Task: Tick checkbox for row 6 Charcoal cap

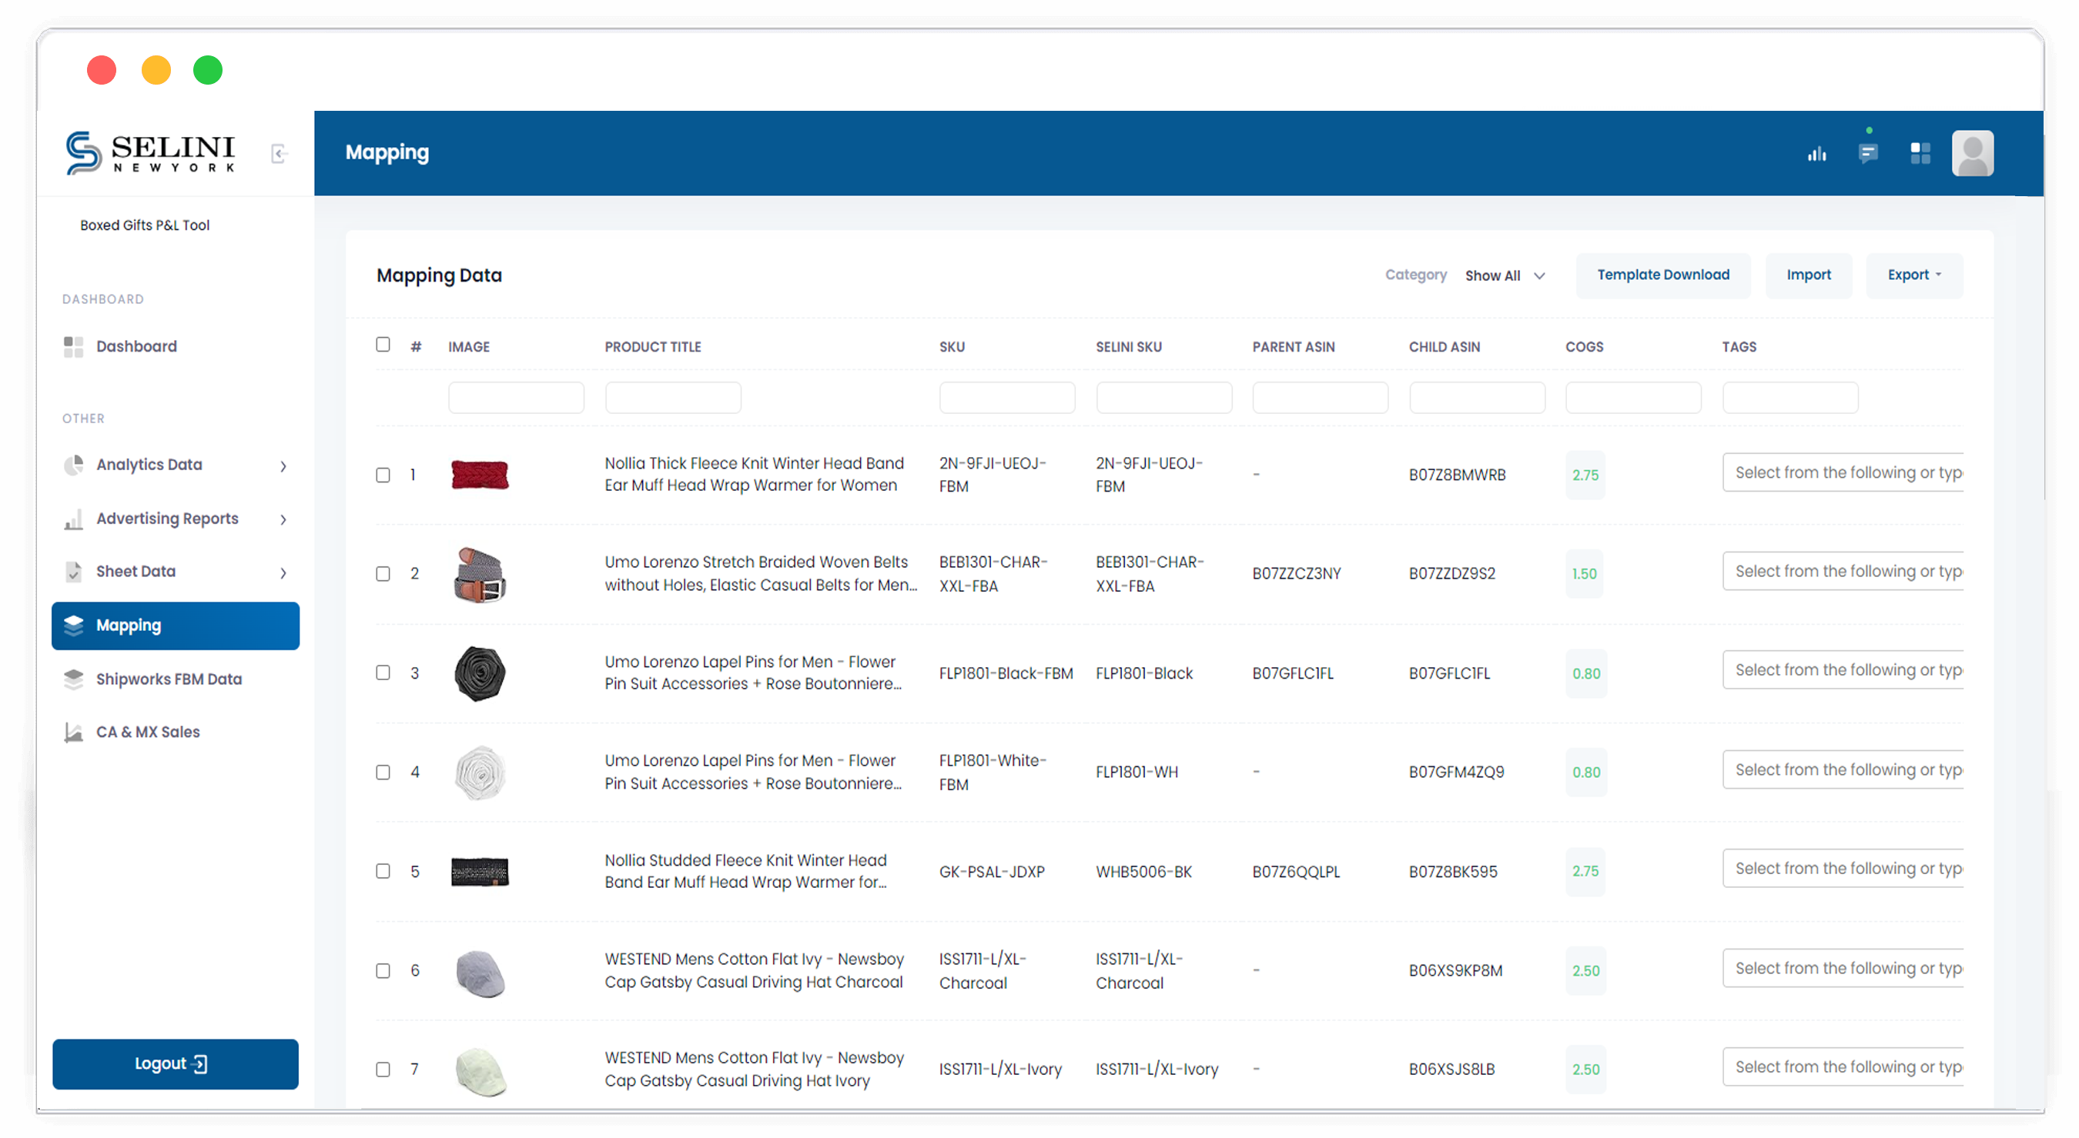Action: coord(383,970)
